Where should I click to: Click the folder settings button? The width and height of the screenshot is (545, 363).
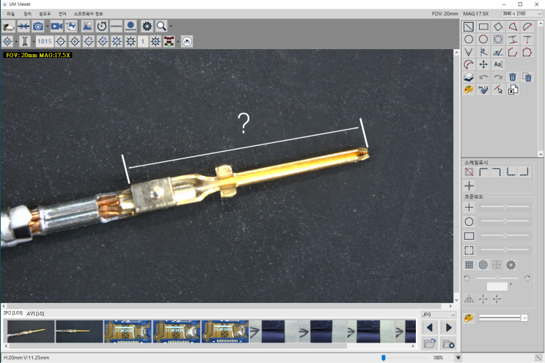(448, 344)
